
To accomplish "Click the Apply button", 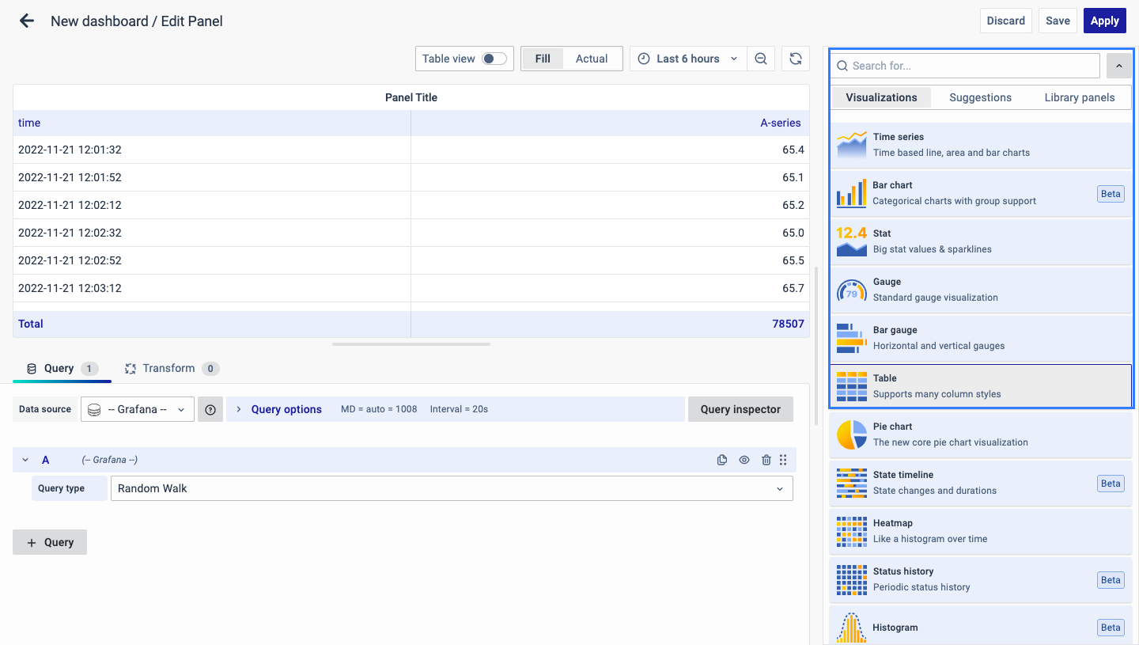I will coord(1104,21).
